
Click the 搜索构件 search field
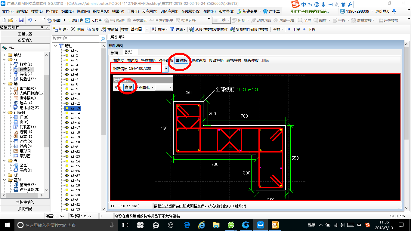pyautogui.click(x=76, y=38)
